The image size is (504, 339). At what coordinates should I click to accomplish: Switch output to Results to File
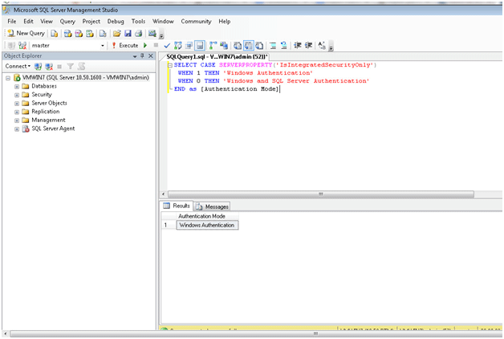[259, 45]
